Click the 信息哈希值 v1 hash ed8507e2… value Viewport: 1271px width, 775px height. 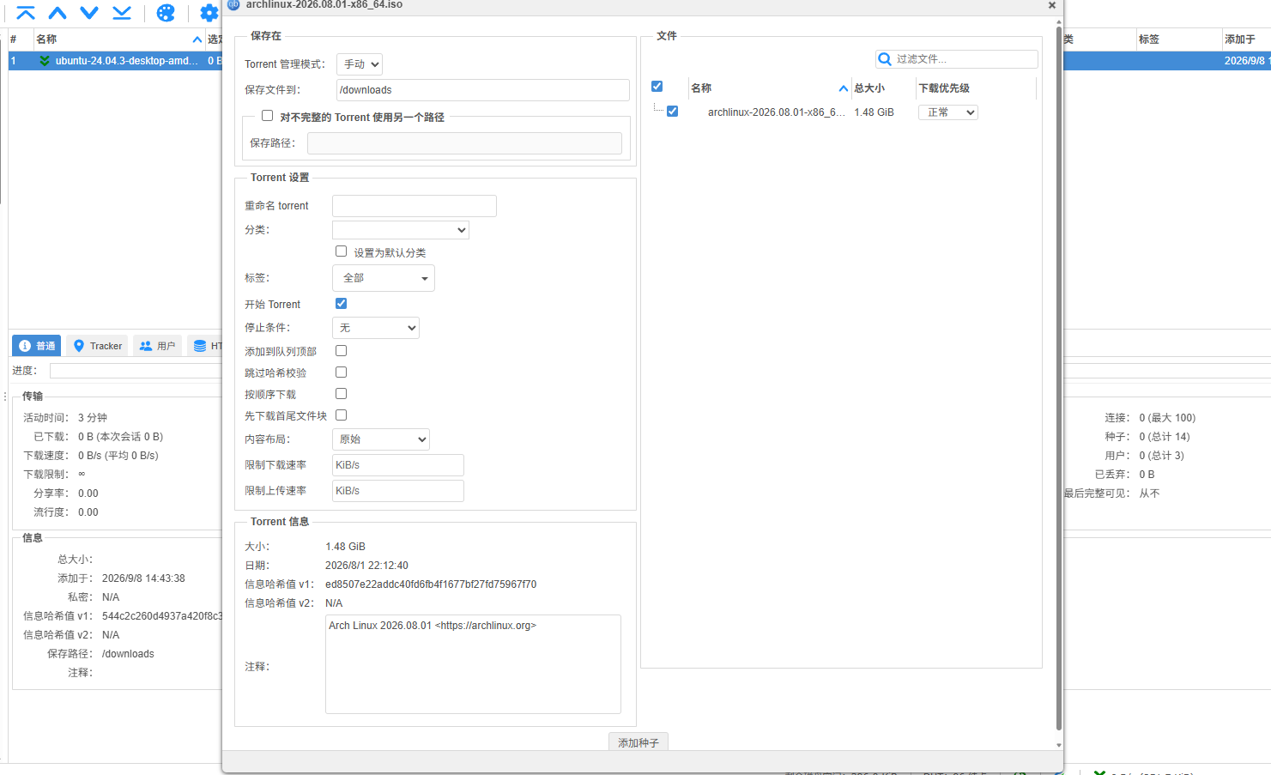pos(431,584)
